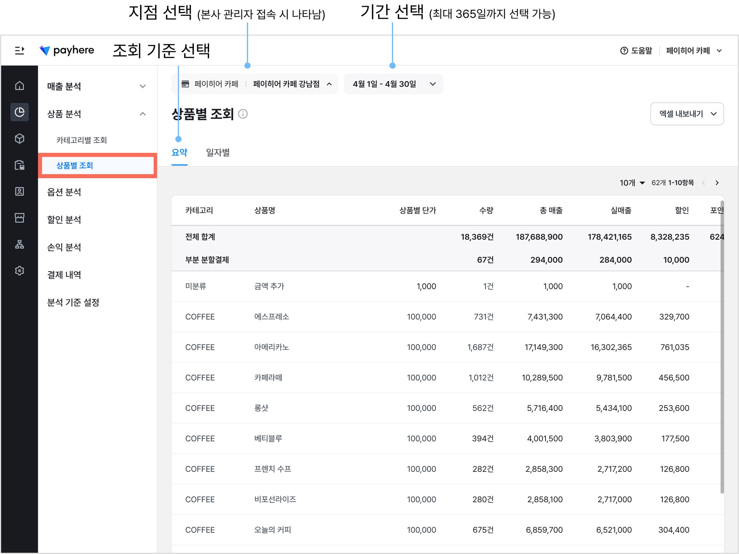The image size is (739, 554).
Task: Click the 전체 합계 total row label
Action: (200, 237)
